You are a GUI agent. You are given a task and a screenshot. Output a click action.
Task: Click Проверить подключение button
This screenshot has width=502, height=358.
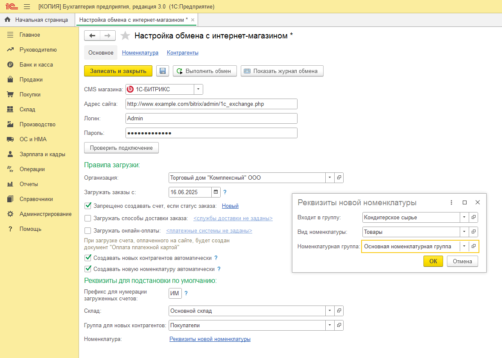[x=121, y=148]
